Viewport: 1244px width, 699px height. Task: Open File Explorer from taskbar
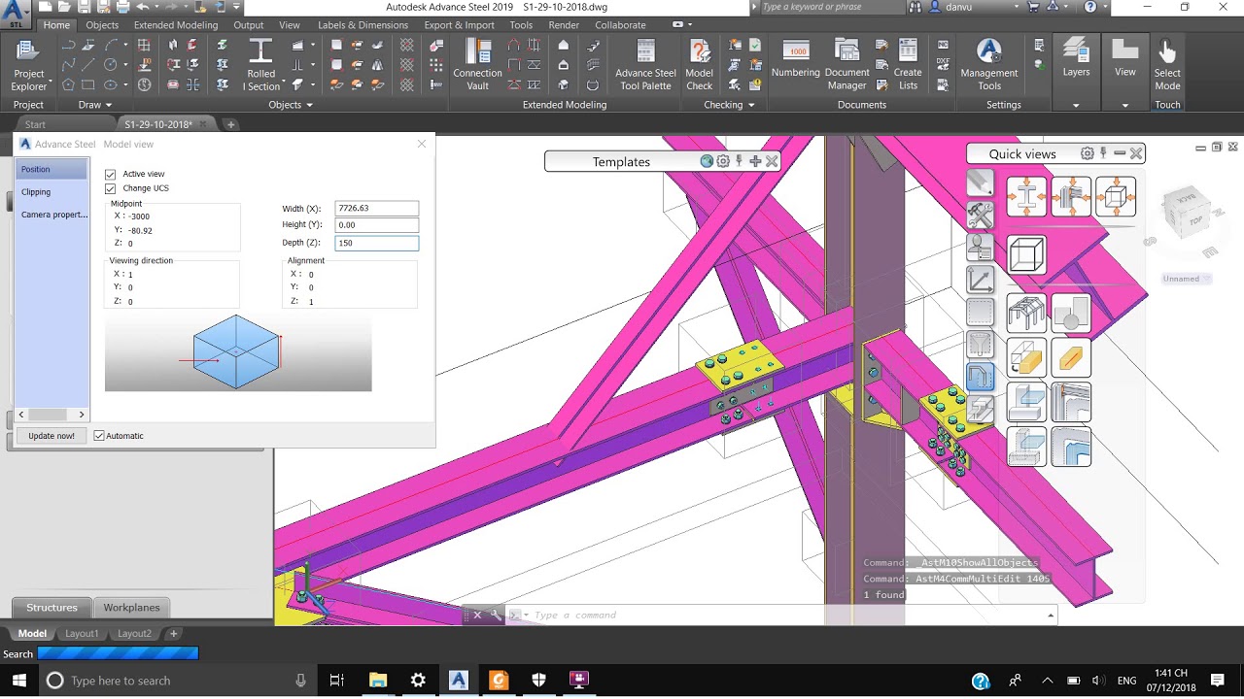point(377,681)
